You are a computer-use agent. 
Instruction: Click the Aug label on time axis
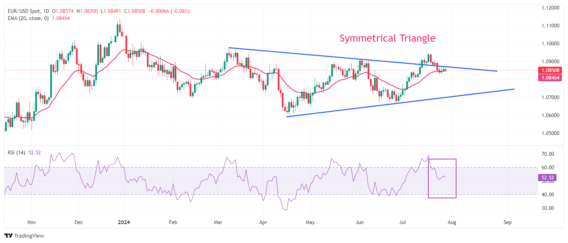(x=452, y=222)
